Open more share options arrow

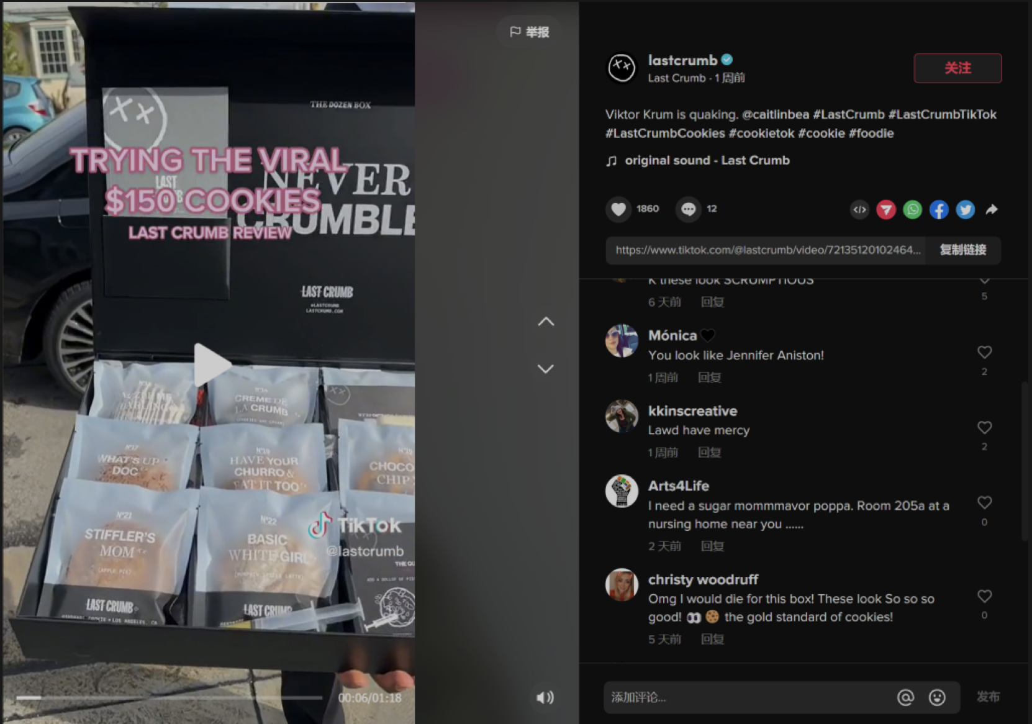pos(992,210)
